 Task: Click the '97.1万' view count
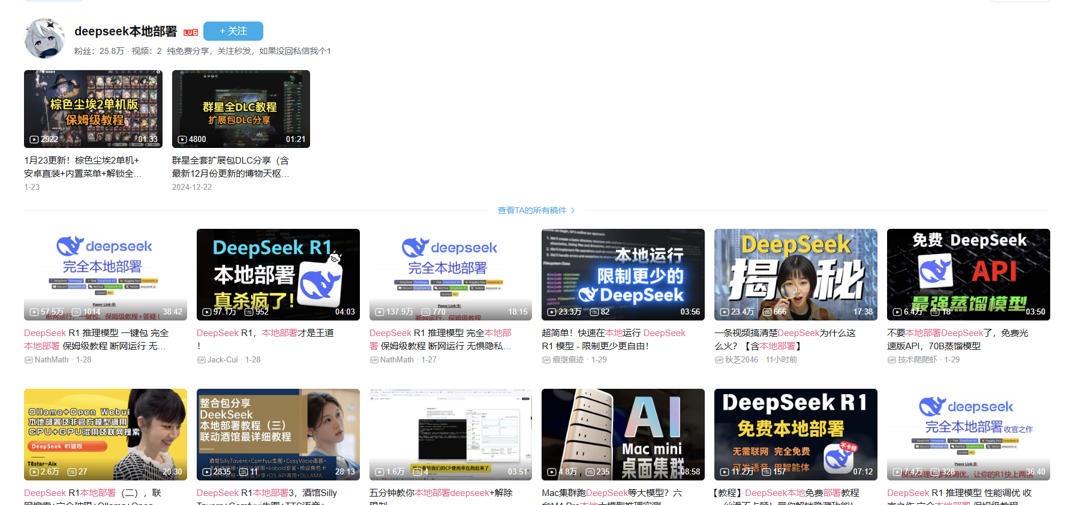[x=225, y=312]
